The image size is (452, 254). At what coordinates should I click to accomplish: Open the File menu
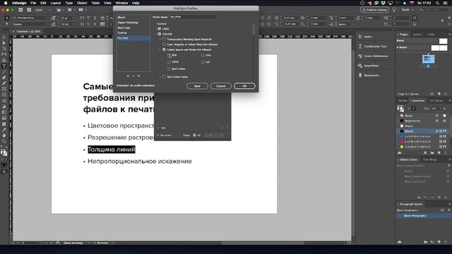click(33, 3)
